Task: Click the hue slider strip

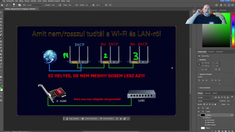Action: (234, 30)
